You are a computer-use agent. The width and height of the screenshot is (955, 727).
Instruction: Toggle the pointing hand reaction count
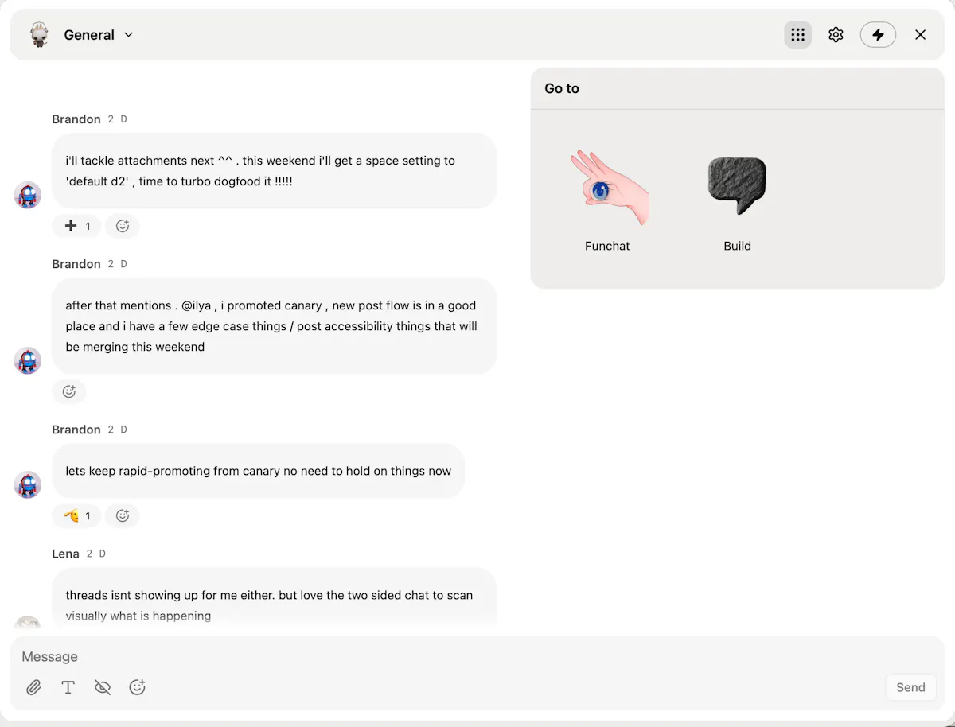click(x=76, y=515)
